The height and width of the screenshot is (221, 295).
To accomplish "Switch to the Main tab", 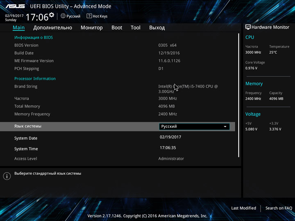I will point(18,28).
